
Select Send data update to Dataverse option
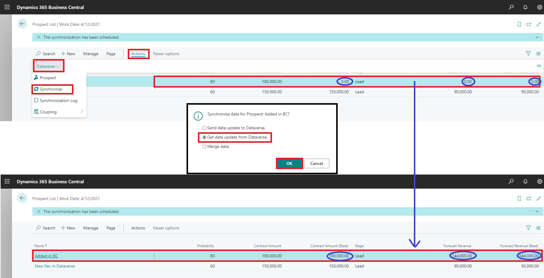point(204,128)
